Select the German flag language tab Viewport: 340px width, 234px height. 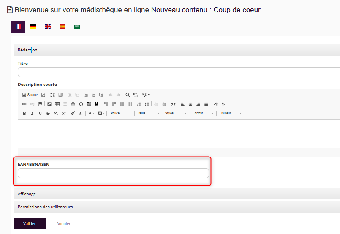33,27
